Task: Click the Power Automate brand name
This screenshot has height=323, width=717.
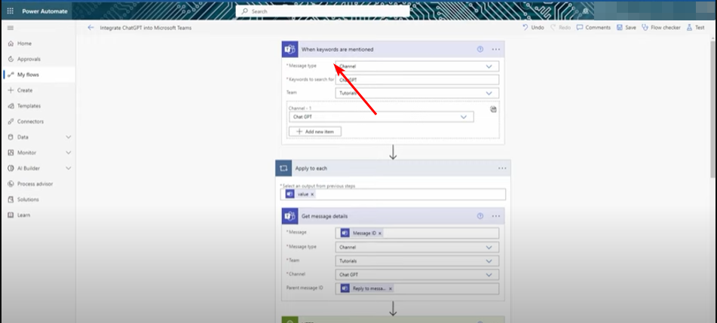Action: click(44, 11)
